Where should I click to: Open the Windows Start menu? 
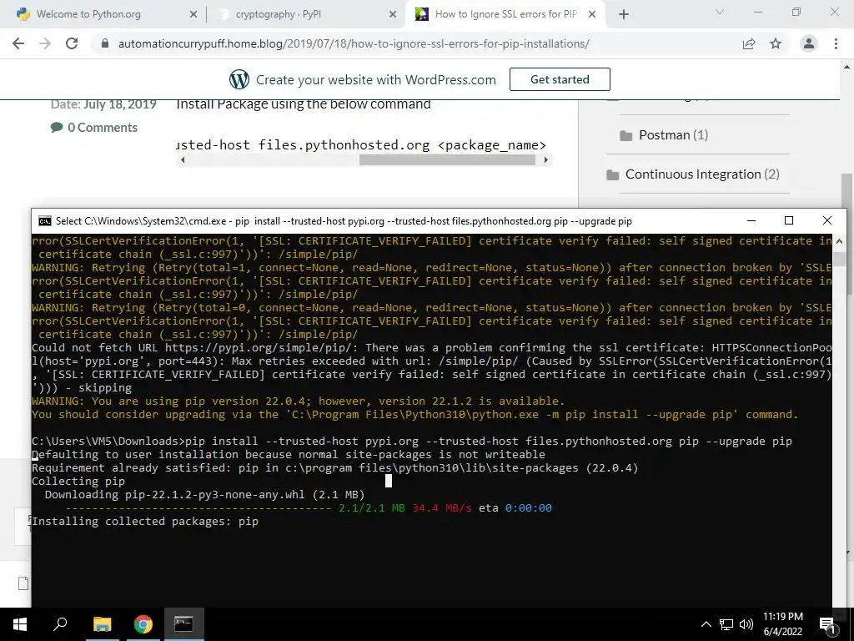point(20,624)
